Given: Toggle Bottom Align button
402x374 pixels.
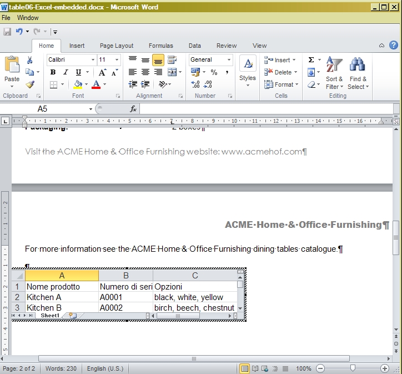Looking at the screenshot, I should 158,60.
